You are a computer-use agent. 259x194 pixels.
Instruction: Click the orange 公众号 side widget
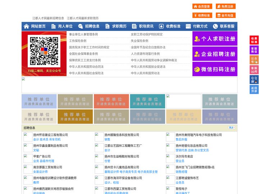[x=254, y=60]
